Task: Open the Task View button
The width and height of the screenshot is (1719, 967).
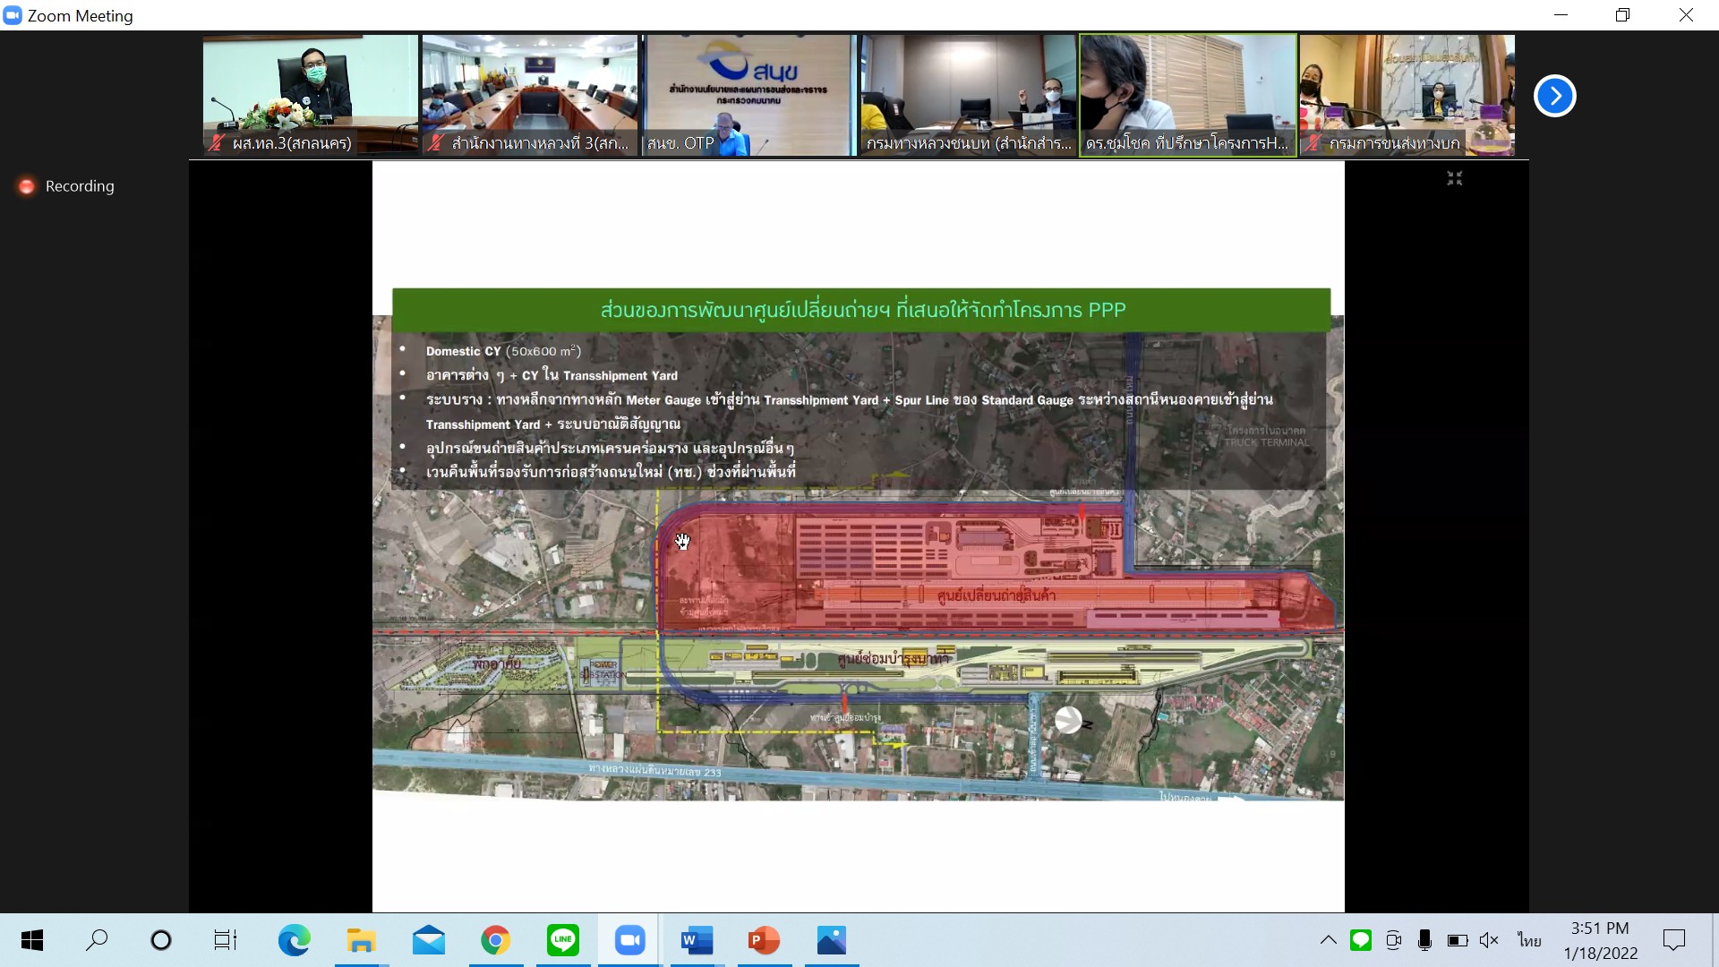Action: click(225, 940)
